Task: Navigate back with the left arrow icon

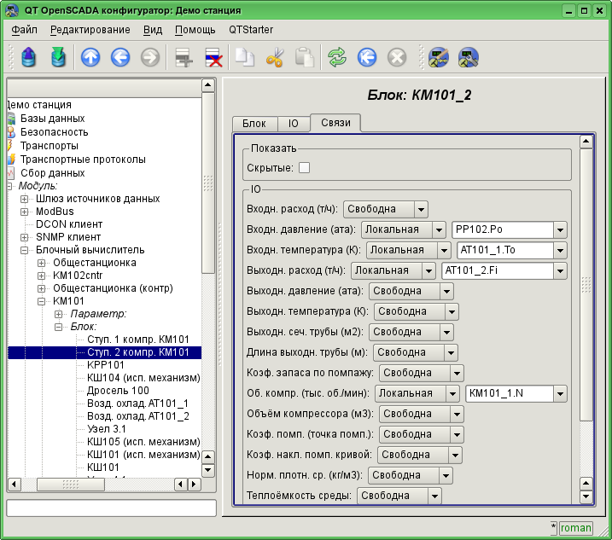Action: 120,58
